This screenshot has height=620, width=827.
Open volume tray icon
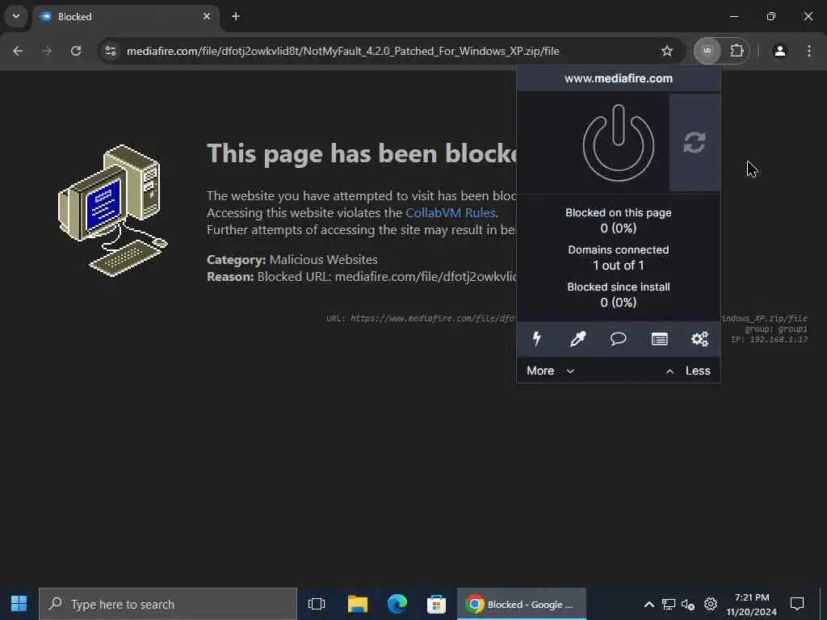(688, 604)
